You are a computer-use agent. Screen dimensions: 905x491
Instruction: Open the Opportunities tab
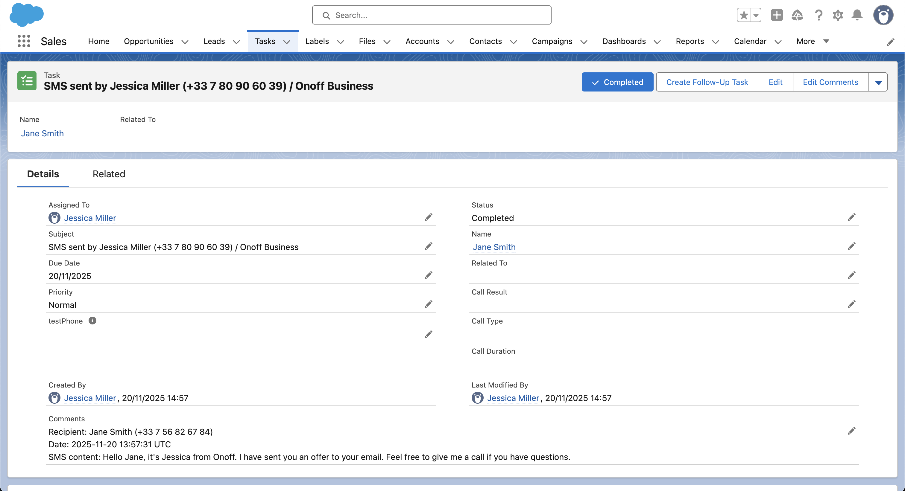(149, 41)
